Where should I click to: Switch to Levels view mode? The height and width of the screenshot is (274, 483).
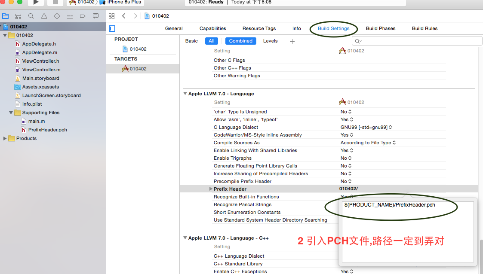pos(270,41)
